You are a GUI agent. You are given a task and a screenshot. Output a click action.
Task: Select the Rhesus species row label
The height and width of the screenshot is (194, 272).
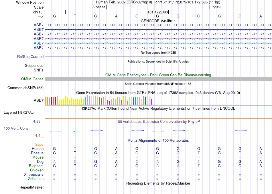[37, 153]
